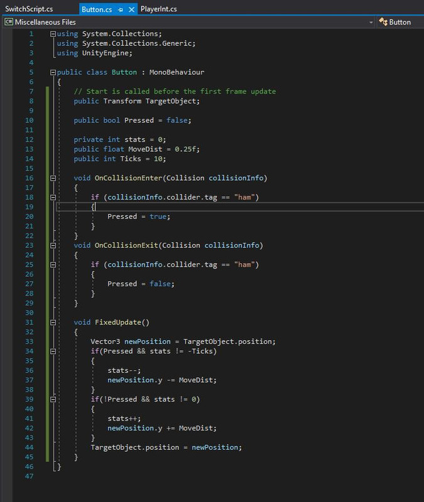Click line number 1 in the gutter

pos(31,34)
